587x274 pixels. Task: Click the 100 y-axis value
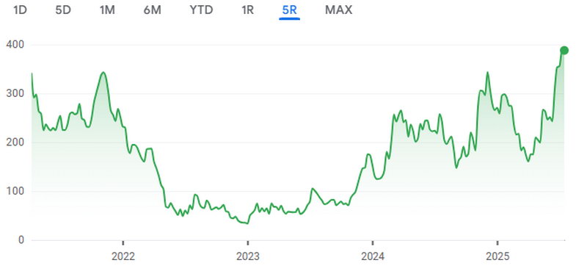[x=15, y=191]
